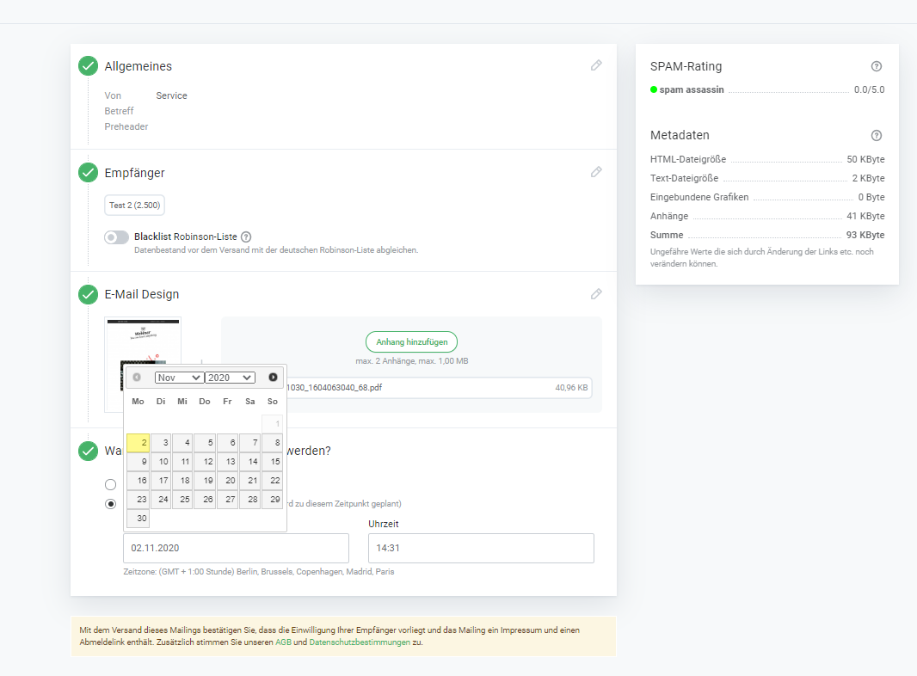Image resolution: width=917 pixels, height=676 pixels.
Task: Open the Metadaten help icon
Action: [877, 135]
